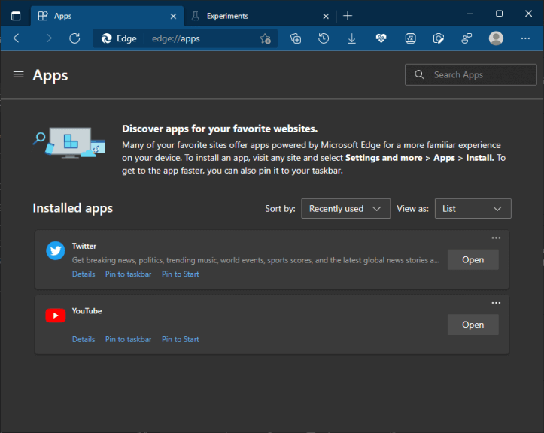This screenshot has width=544, height=433.
Task: Open the hamburger menu beside Apps heading
Action: click(18, 74)
